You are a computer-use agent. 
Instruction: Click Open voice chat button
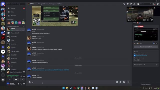(146, 47)
